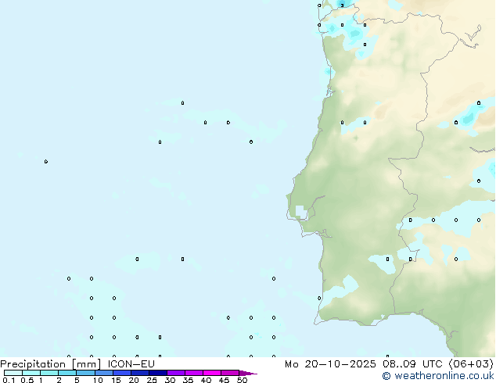Image resolution: width=496 pixels, height=383 pixels.
Task: Select the 5–10 mm legend color box
Action: [85, 373]
